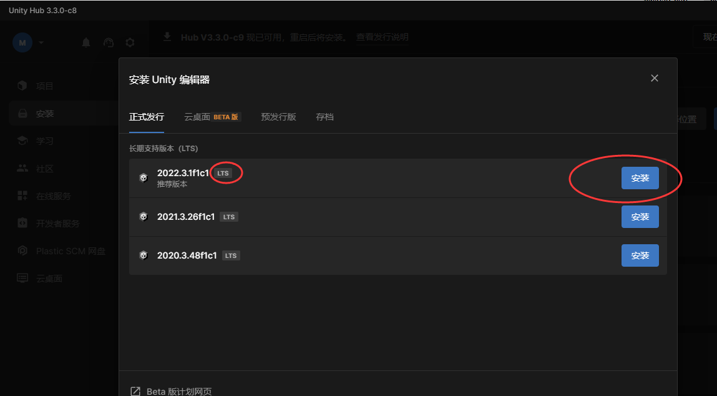Click the 在线服务 grid icon
This screenshot has width=717, height=396.
pyautogui.click(x=22, y=196)
